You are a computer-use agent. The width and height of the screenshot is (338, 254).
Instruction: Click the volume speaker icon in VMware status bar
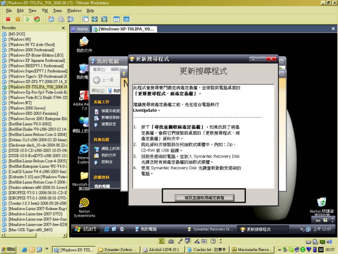click(x=329, y=241)
